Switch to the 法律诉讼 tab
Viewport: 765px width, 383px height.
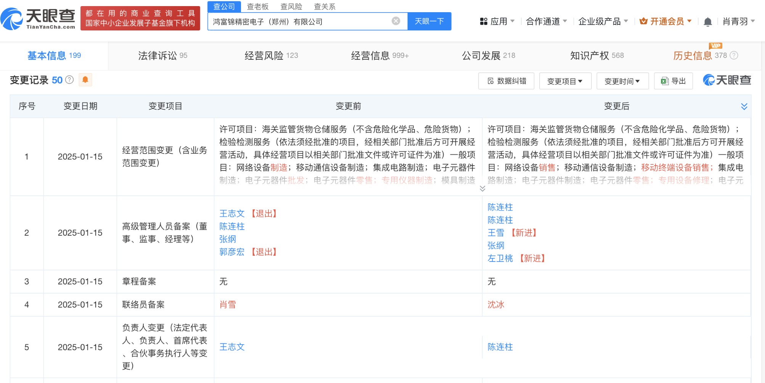(x=162, y=56)
